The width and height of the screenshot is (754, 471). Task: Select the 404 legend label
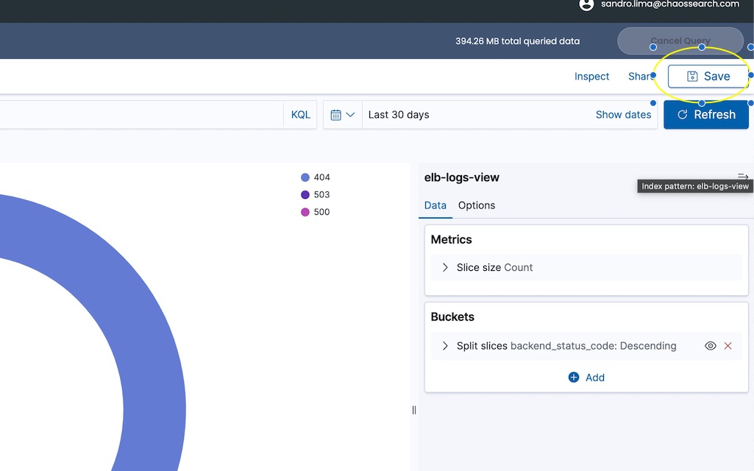pyautogui.click(x=321, y=177)
